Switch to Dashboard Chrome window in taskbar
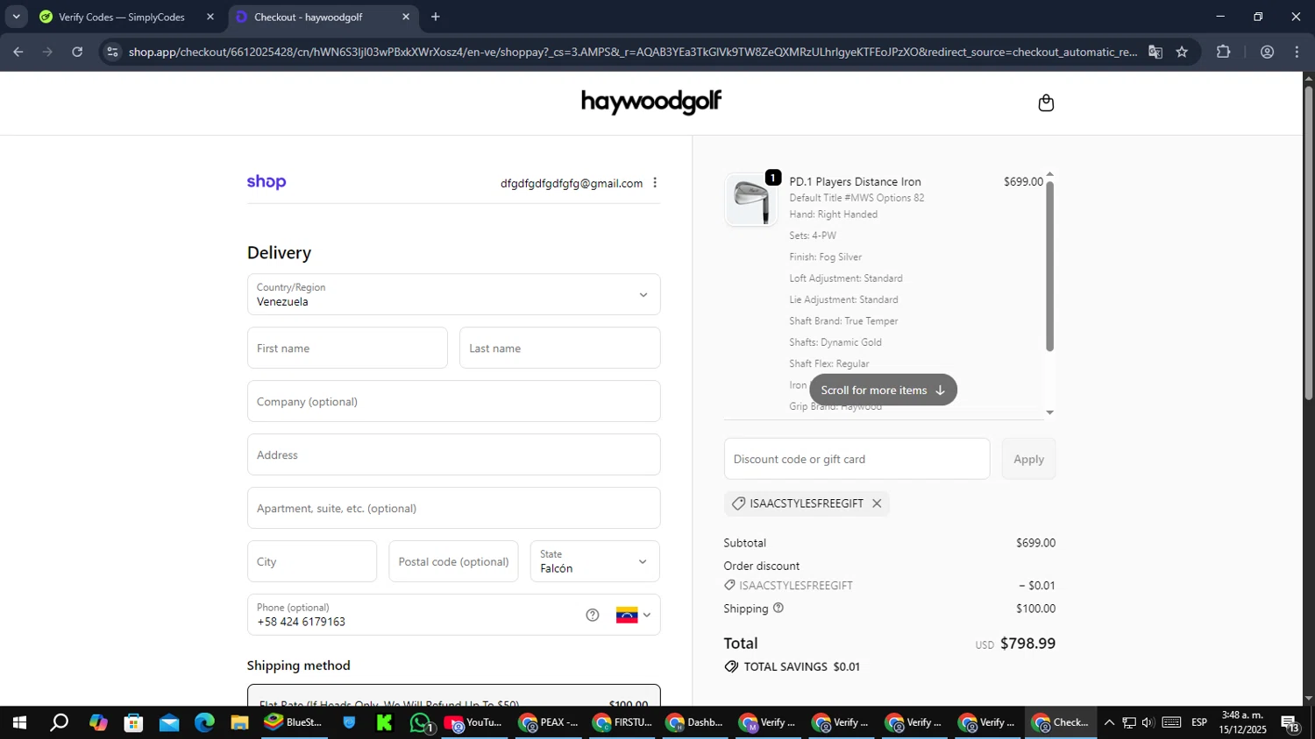This screenshot has height=739, width=1315. pos(695,722)
